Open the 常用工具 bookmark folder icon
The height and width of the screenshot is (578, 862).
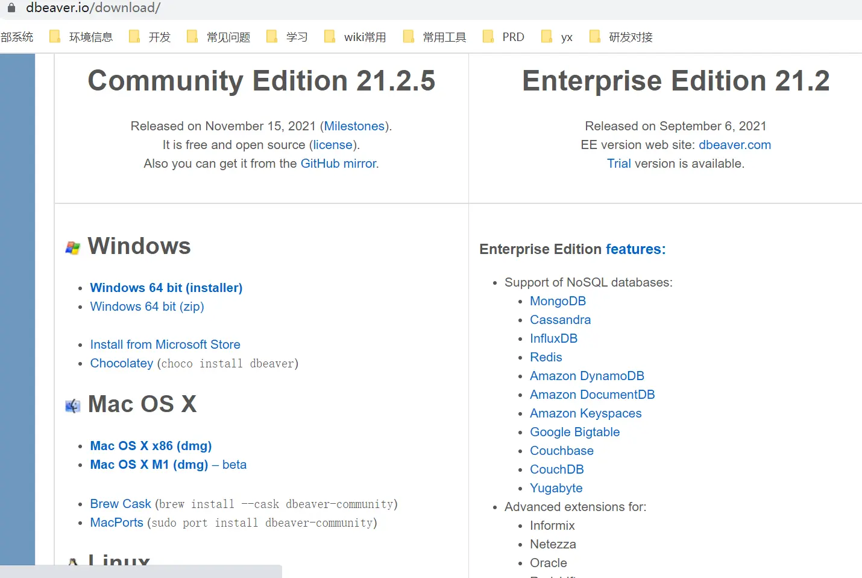tap(409, 37)
